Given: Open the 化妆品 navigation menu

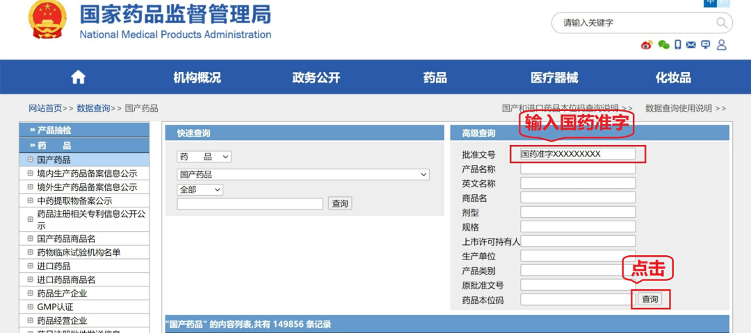Looking at the screenshot, I should tap(673, 78).
